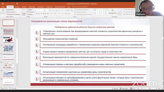
Task: Click the Save icon in title bar
Action: pos(3,4)
